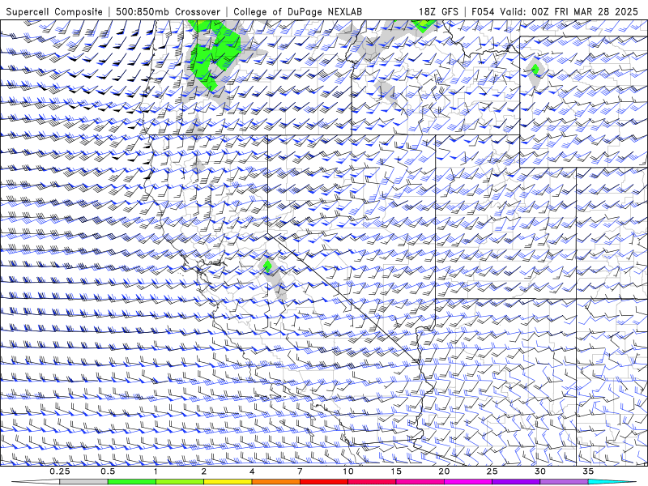Click the legend value 30

click(540, 471)
